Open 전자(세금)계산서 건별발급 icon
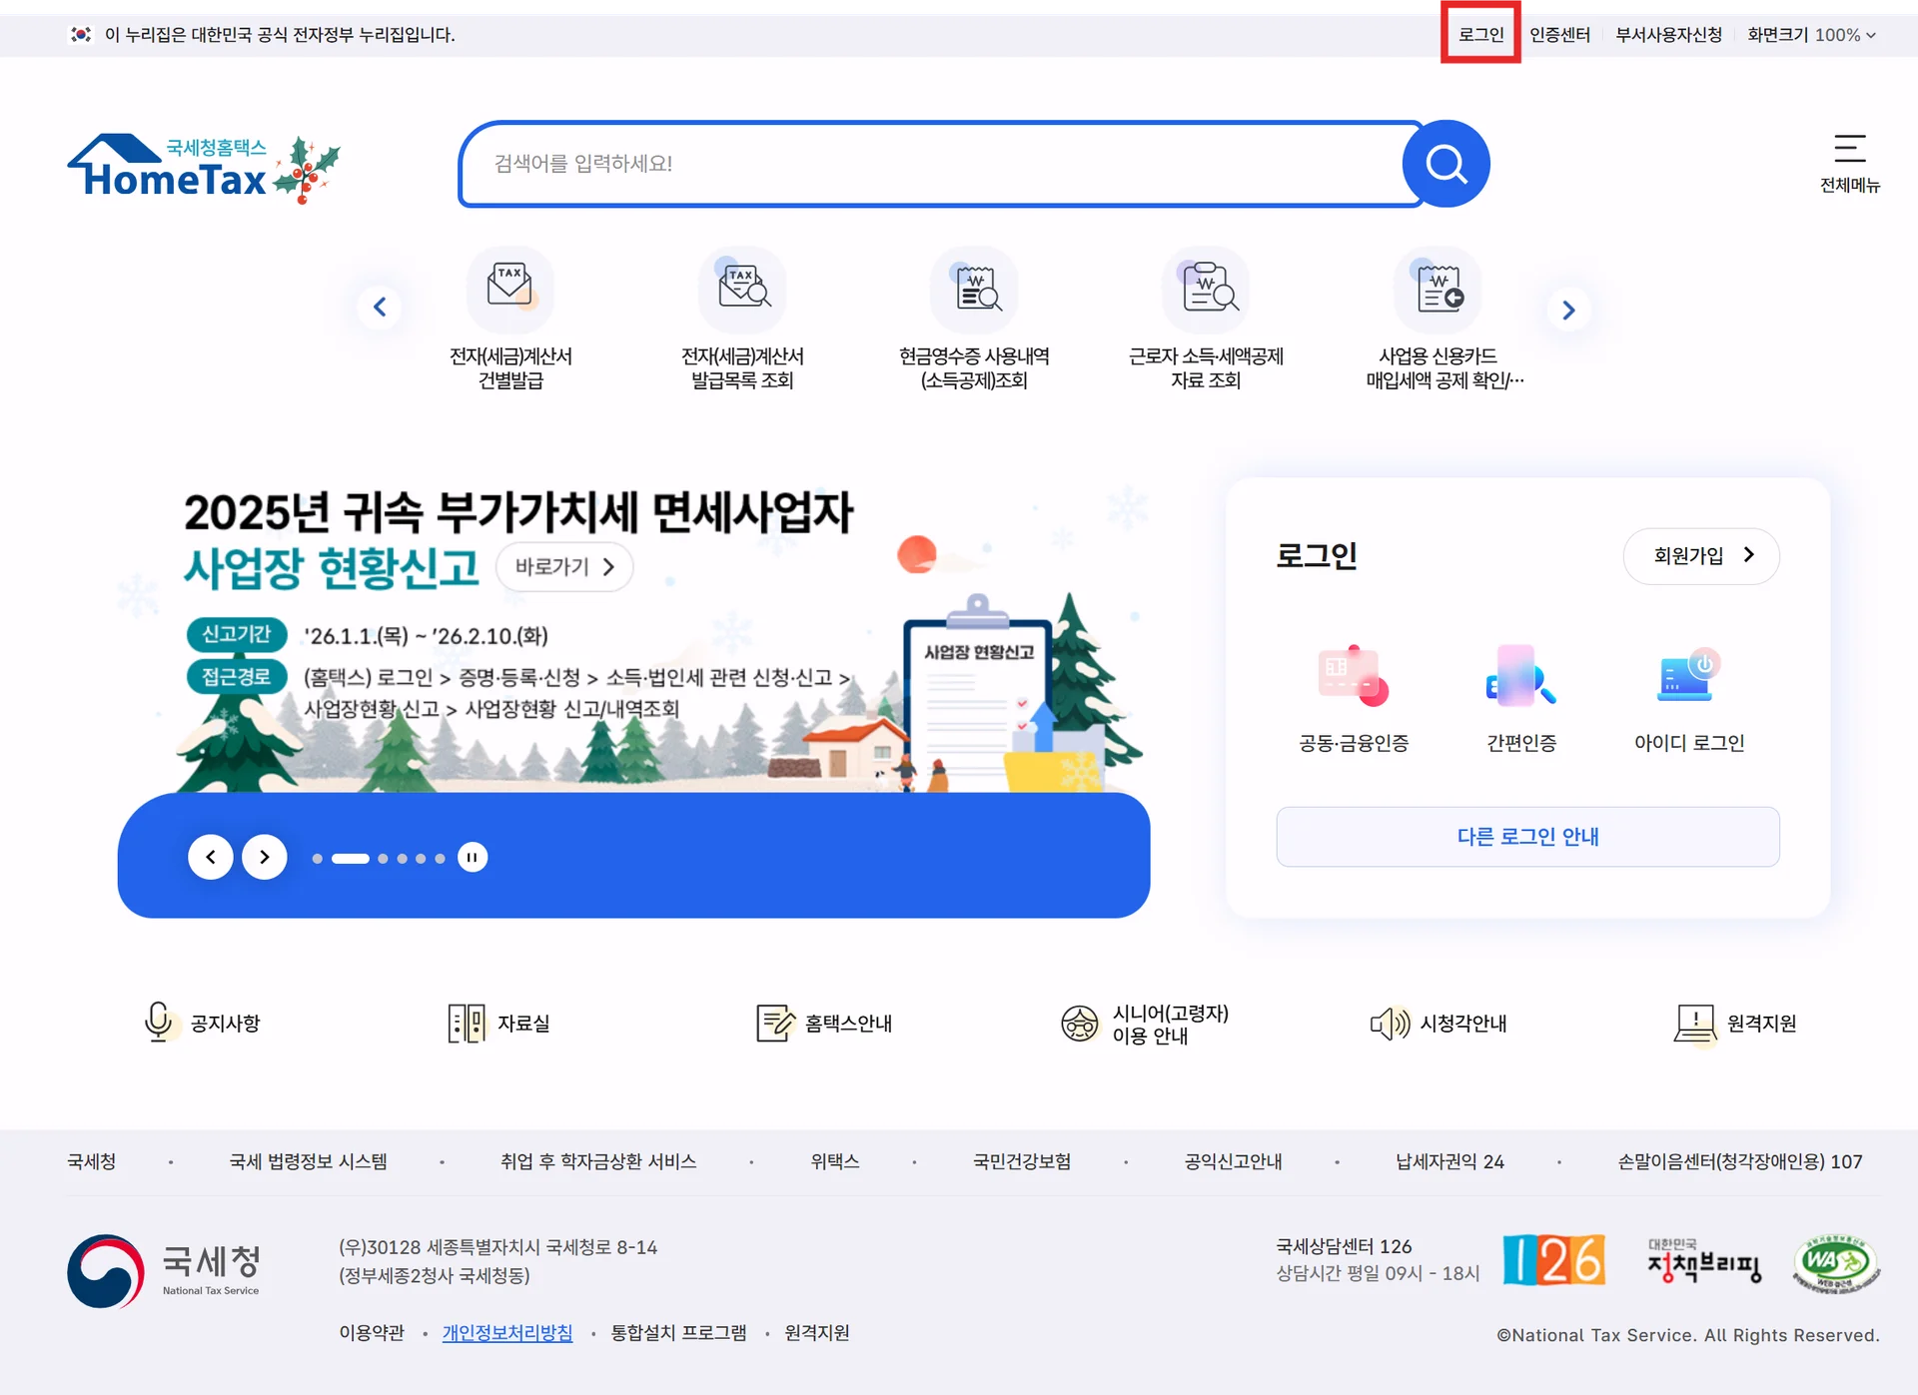1918x1395 pixels. point(510,290)
